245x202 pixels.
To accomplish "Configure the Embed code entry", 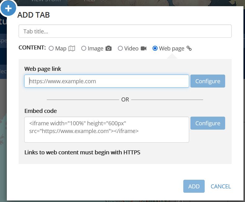I will (x=208, y=123).
